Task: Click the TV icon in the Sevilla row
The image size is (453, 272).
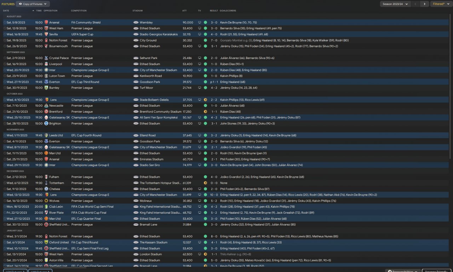Action: coord(200,34)
